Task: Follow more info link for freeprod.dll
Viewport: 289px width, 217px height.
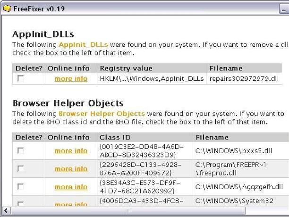Action: [x=71, y=169]
